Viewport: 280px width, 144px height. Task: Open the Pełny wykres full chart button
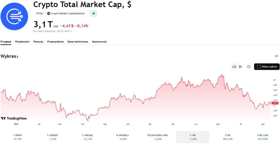267,67
